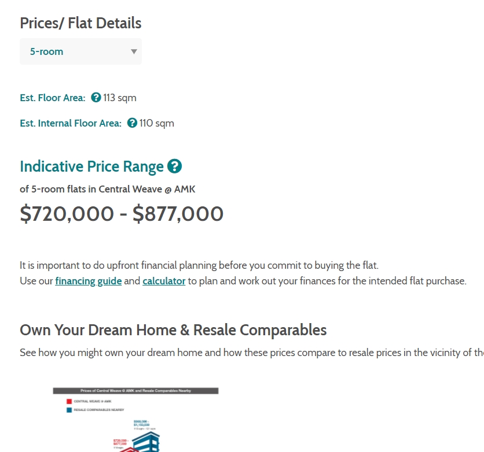Click the Est. Internal Floor Area label

click(70, 123)
